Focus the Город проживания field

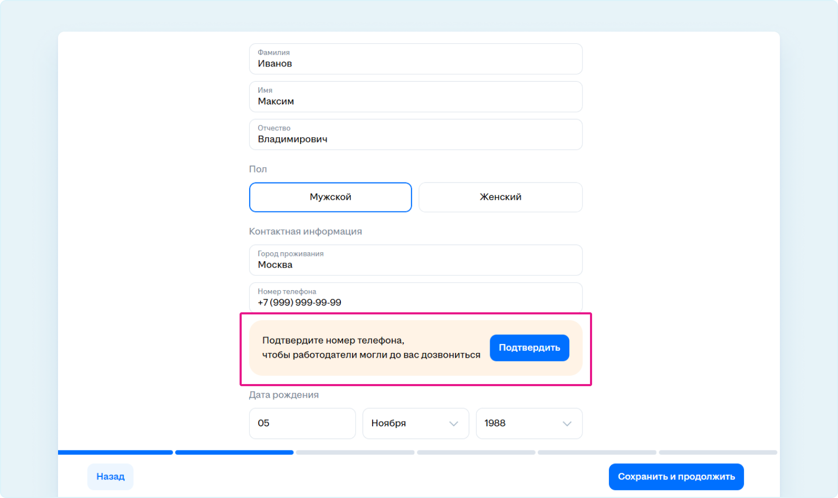(416, 260)
